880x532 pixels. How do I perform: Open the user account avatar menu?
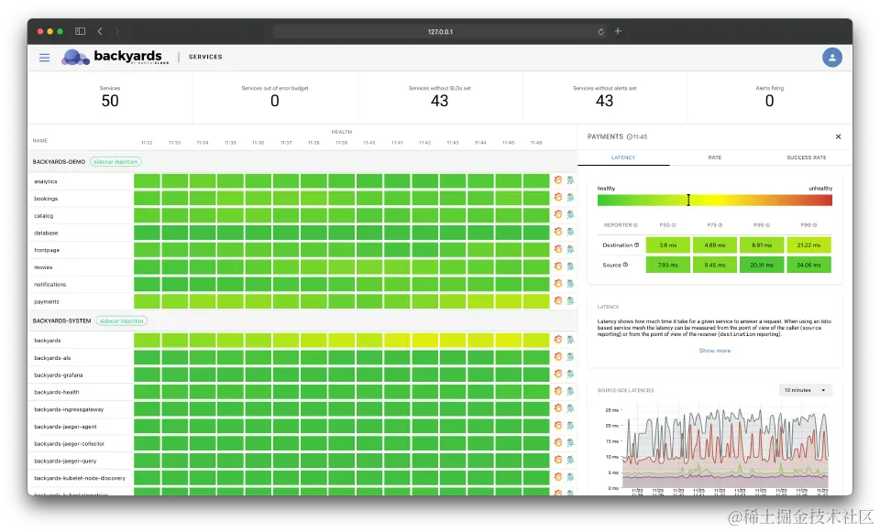(x=831, y=57)
